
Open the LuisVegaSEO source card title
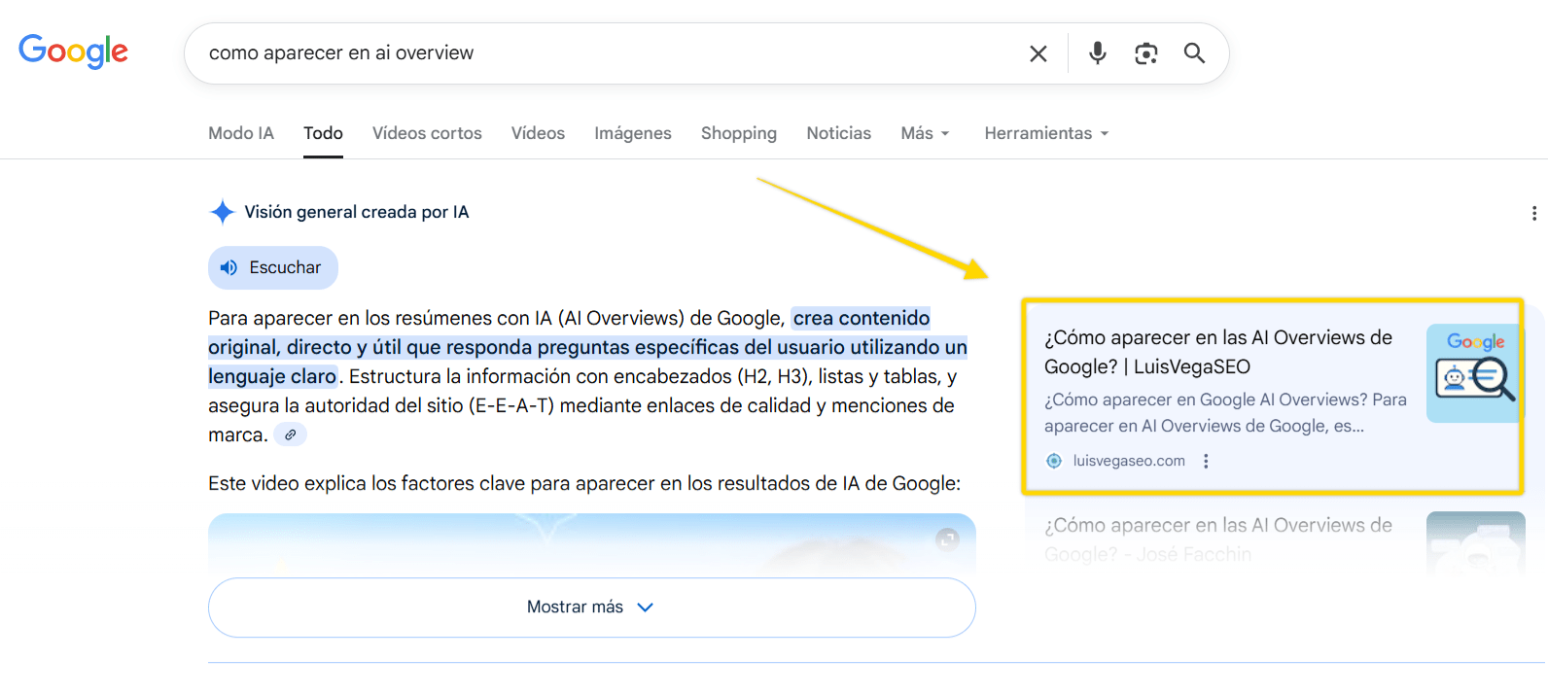pos(1218,352)
